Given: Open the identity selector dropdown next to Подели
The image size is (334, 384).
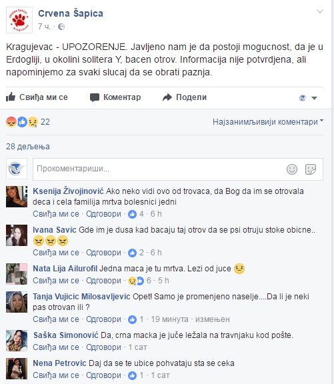Looking at the screenshot, I should 308,98.
